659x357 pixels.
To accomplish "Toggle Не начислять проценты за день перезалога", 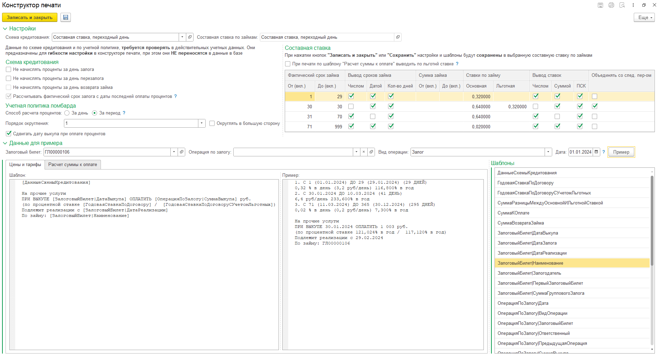I will (9, 79).
